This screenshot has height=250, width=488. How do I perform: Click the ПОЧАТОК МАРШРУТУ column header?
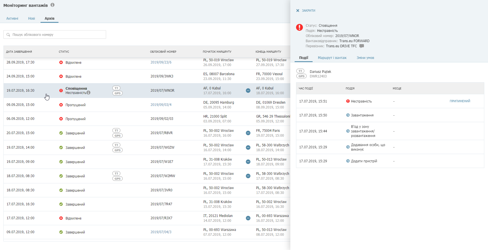click(217, 52)
